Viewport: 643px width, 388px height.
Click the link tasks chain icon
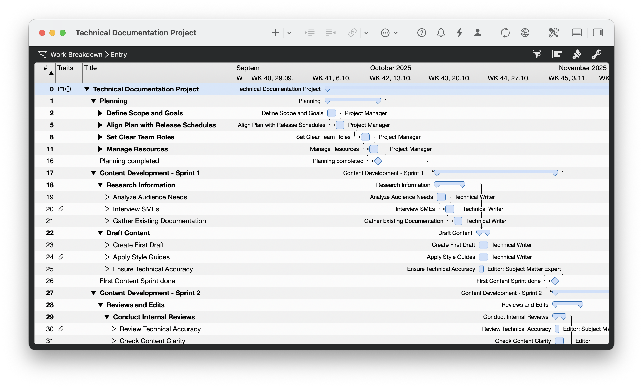(352, 33)
